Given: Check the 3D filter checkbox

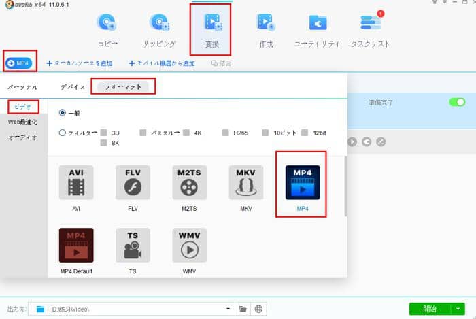Looking at the screenshot, I should 104,133.
